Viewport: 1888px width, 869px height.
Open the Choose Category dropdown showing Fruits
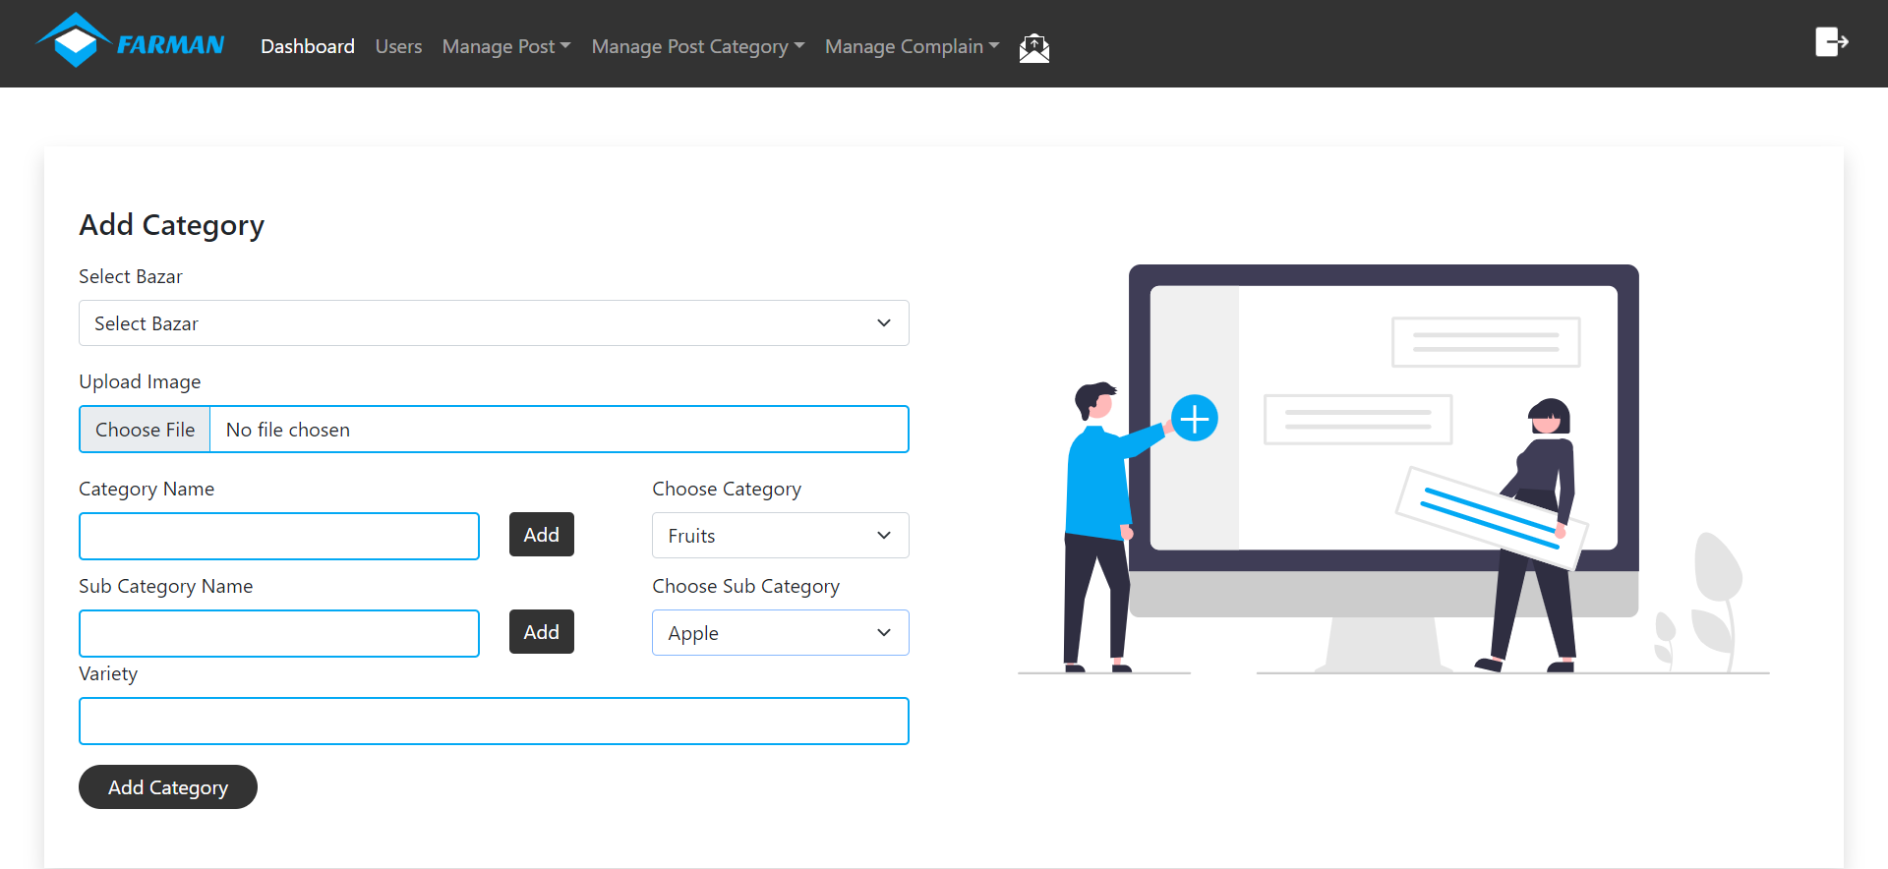781,536
